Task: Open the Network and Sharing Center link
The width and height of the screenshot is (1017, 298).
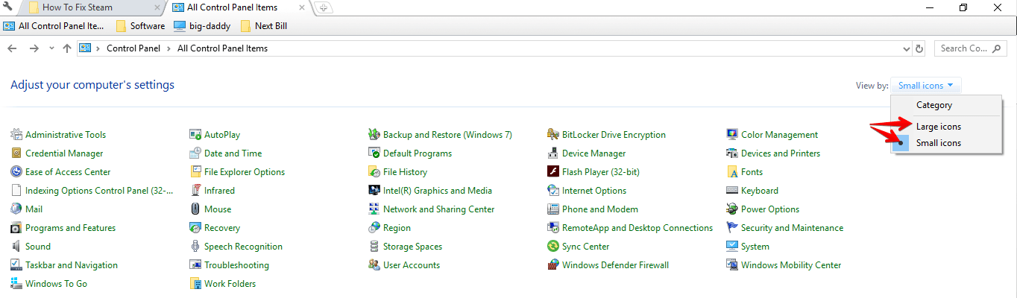Action: pyautogui.click(x=439, y=209)
